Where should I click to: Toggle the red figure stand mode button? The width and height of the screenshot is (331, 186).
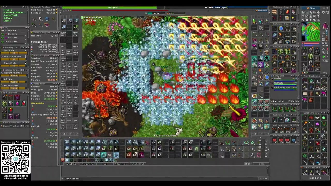pos(327,49)
